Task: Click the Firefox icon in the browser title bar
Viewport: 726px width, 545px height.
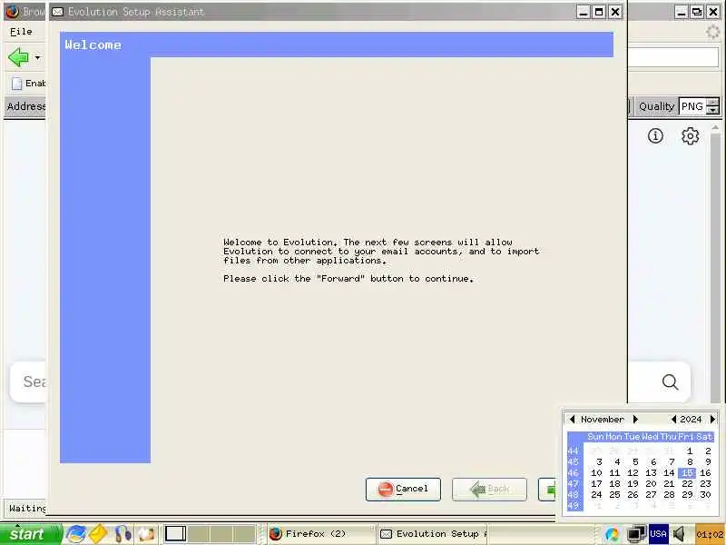Action: click(12, 11)
